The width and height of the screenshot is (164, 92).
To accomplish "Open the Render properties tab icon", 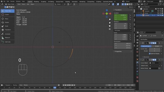I will [137, 40].
